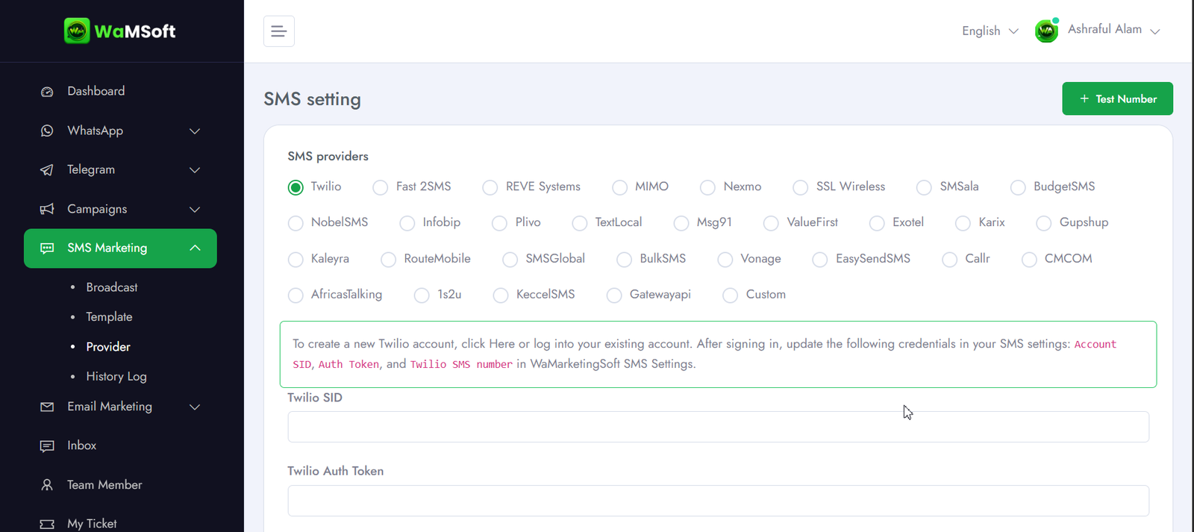Select Msg91 radio button
Image resolution: width=1194 pixels, height=532 pixels.
pos(681,223)
